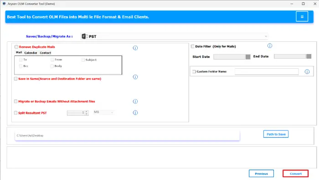This screenshot has height=180, width=319.
Task: Switch to the Mail tab
Action: (19, 53)
